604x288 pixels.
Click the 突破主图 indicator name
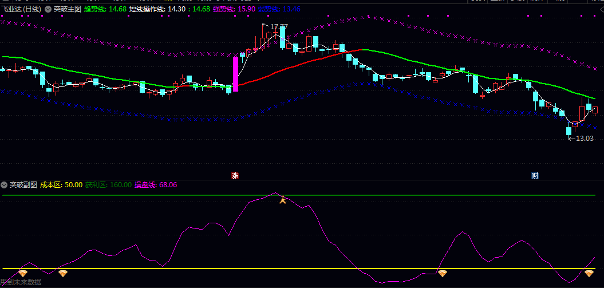click(67, 9)
